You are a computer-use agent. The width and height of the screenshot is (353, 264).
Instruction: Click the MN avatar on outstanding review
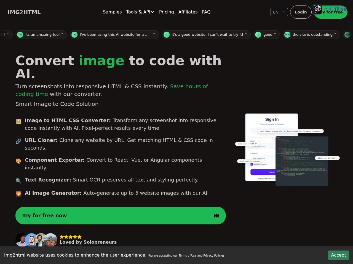287,35
